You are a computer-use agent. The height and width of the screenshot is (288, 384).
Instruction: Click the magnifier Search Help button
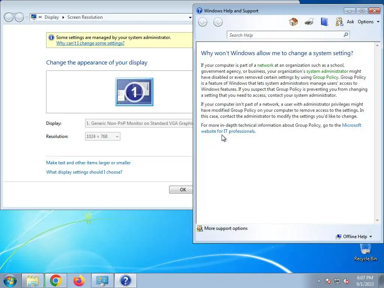(x=346, y=35)
